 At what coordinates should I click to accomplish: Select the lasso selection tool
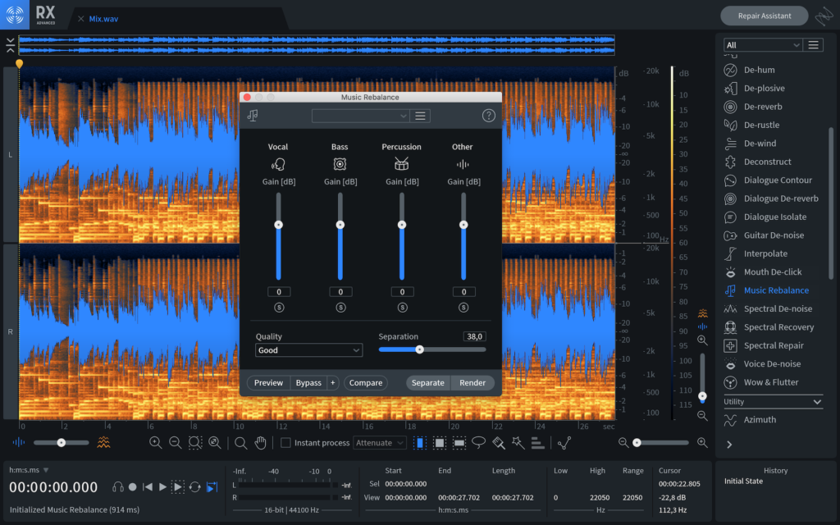[479, 443]
